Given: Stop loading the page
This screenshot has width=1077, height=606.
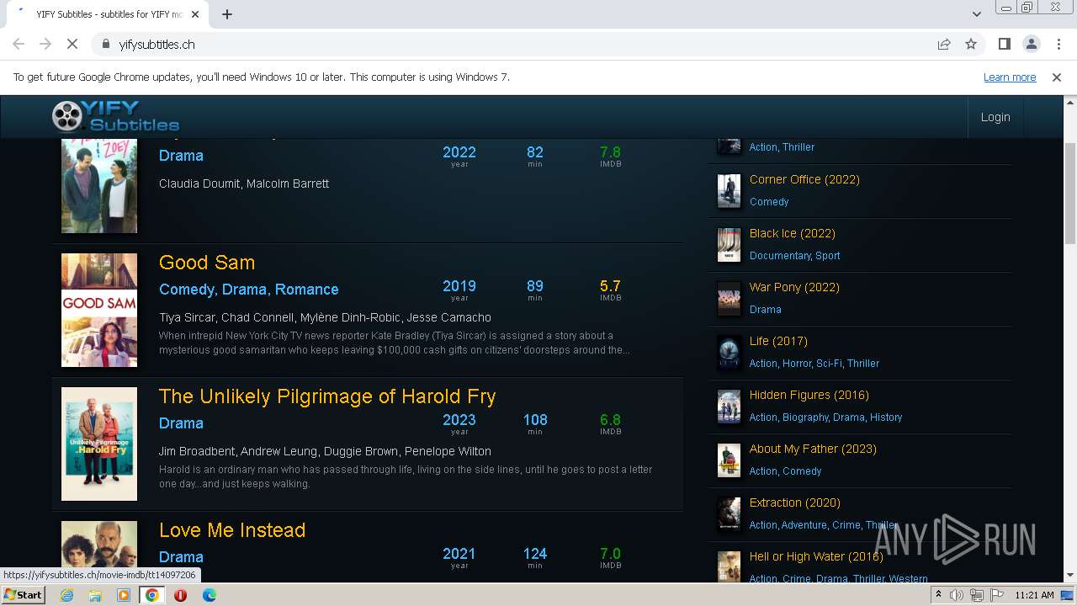Looking at the screenshot, I should click(x=72, y=44).
